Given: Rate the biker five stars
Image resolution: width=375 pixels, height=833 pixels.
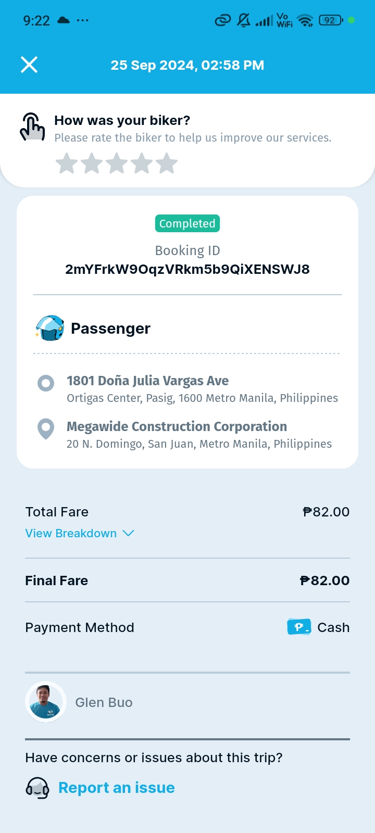Looking at the screenshot, I should coord(167,163).
